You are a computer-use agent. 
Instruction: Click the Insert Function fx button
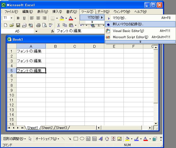pyautogui.click(x=53, y=31)
